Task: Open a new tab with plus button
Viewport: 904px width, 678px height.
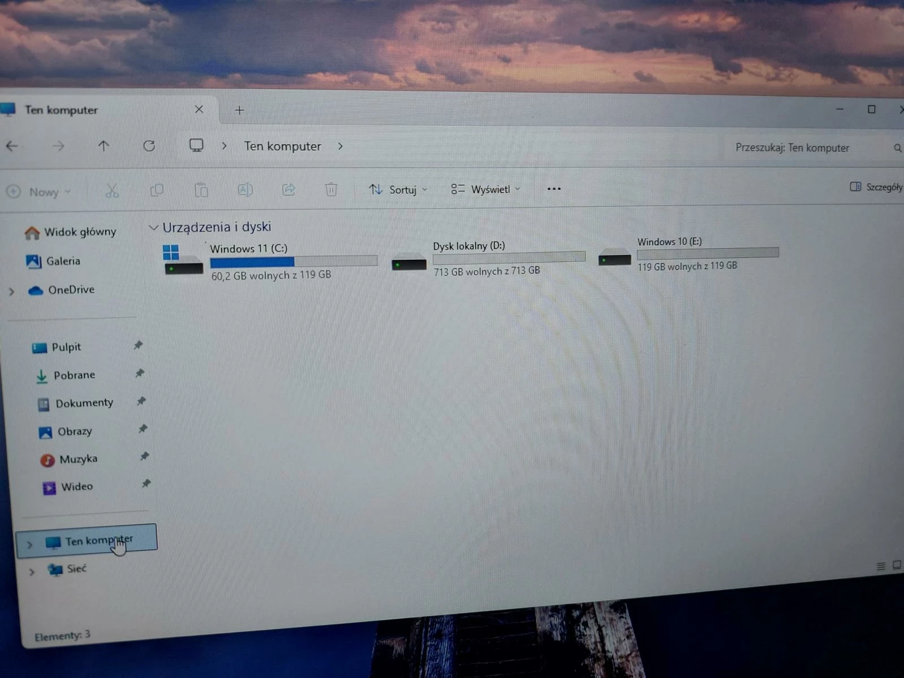Action: click(240, 110)
